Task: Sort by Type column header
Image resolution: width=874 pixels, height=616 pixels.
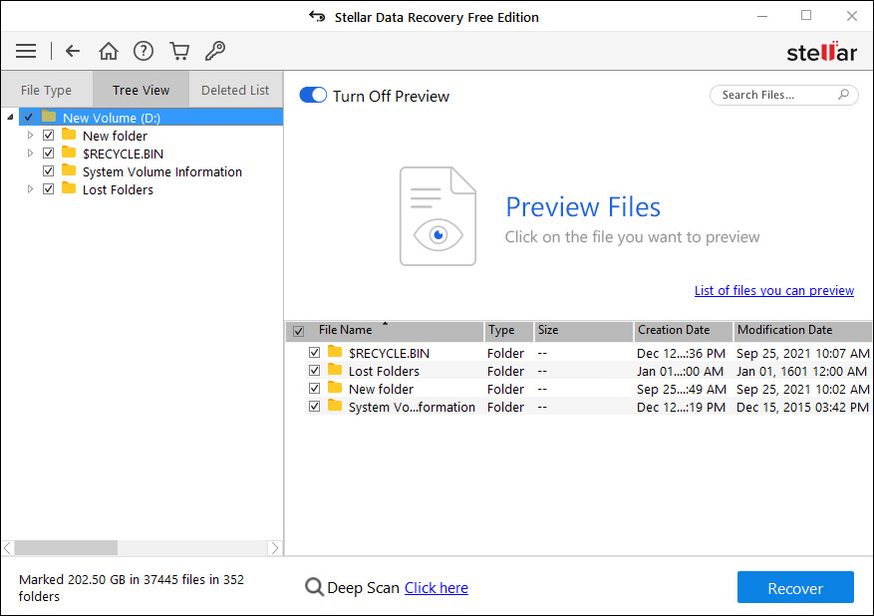Action: [508, 331]
